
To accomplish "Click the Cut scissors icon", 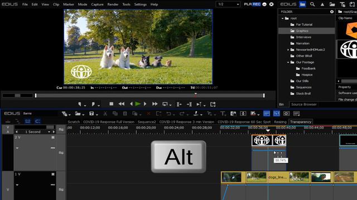I will [105, 113].
